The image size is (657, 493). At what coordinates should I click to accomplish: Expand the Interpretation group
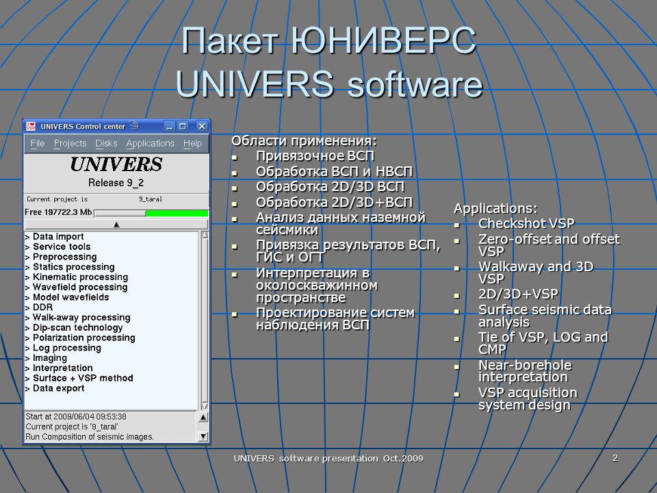pos(59,368)
